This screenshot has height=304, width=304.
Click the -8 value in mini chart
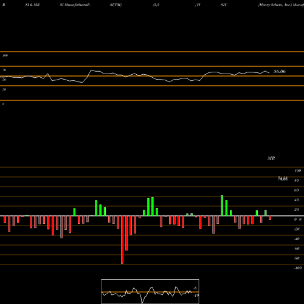pyautogui.click(x=195, y=288)
